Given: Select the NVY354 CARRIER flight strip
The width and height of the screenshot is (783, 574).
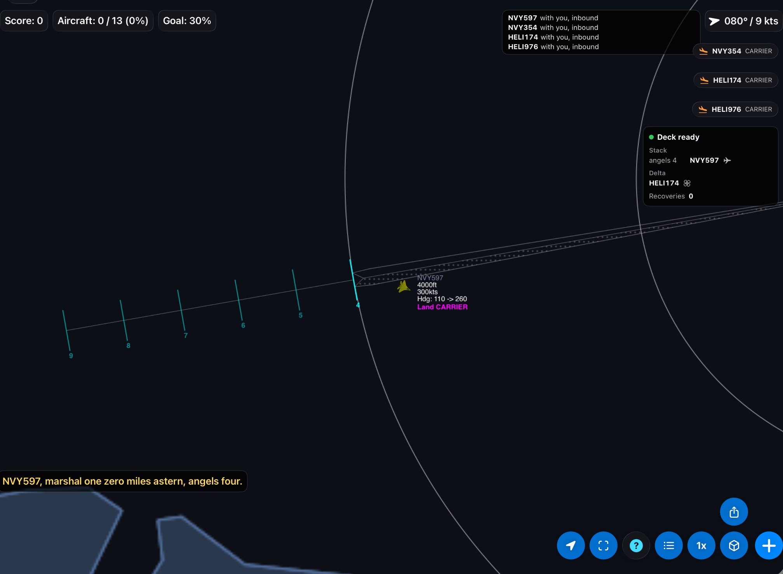Looking at the screenshot, I should click(735, 51).
